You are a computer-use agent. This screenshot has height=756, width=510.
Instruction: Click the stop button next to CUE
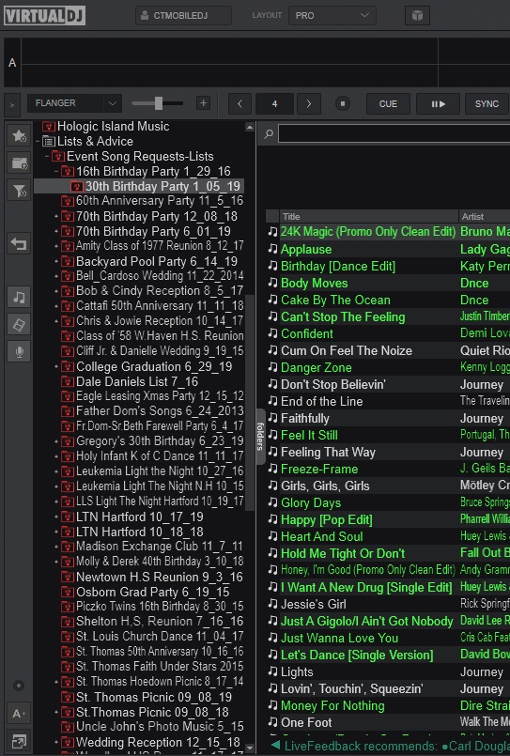pos(343,103)
